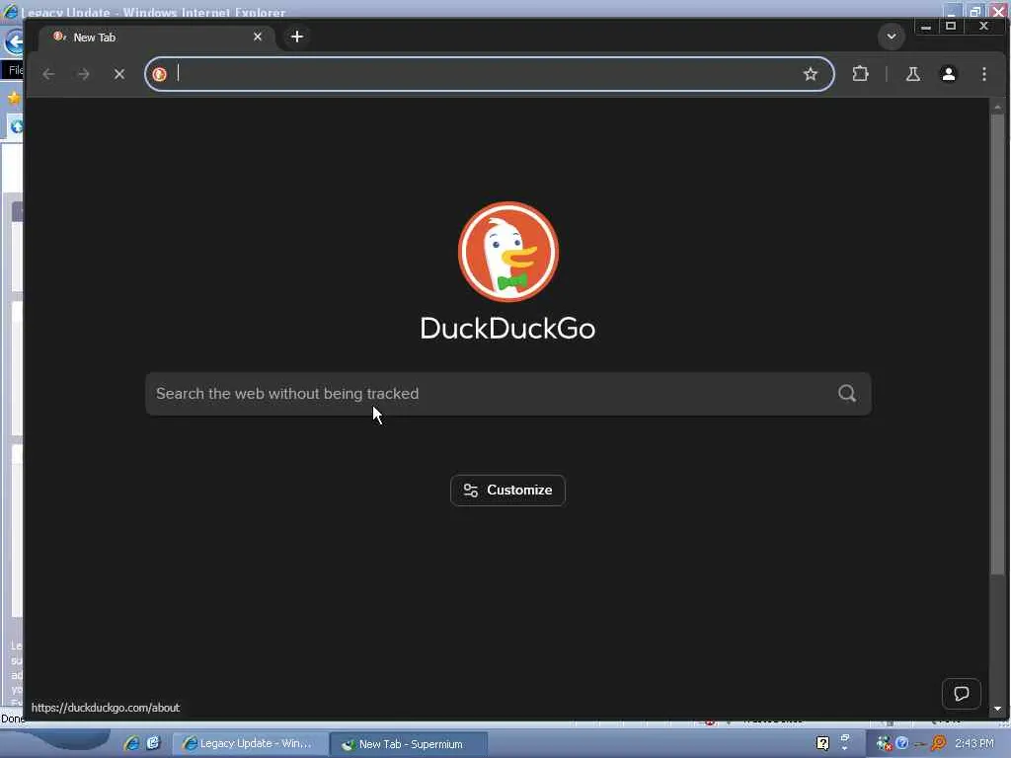Click the page vertical scrollbar thumb
The height and width of the screenshot is (758, 1011).
coord(997,343)
